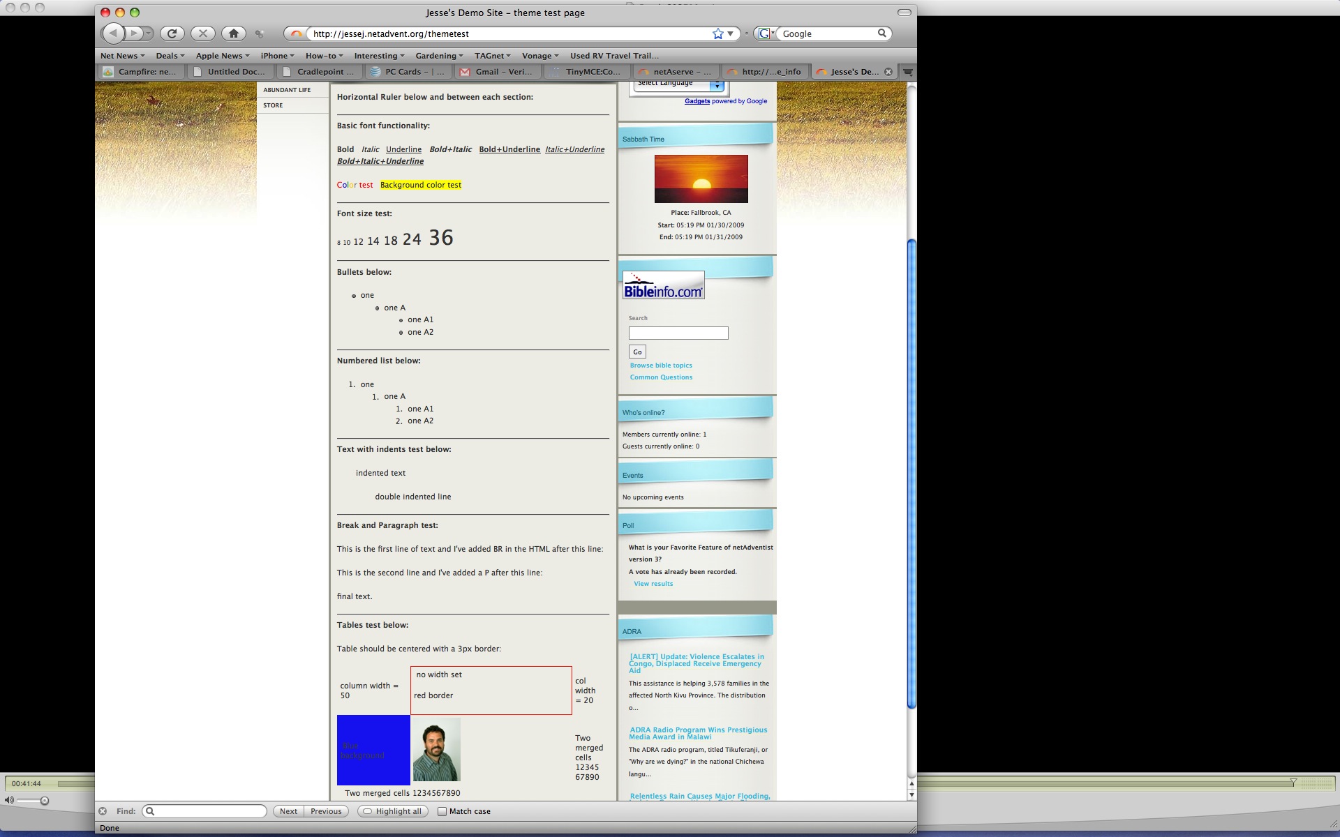The image size is (1340, 837).
Task: Open the Common Questions link
Action: [x=661, y=377]
